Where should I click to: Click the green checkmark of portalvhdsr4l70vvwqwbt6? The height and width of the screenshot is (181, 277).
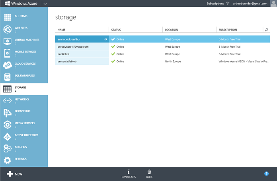pyautogui.click(x=113, y=46)
